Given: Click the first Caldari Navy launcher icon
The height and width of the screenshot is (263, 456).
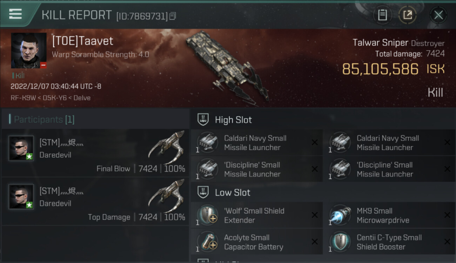Looking at the screenshot, I should coord(207,142).
